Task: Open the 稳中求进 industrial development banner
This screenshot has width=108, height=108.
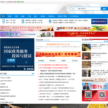Action: coord(27,34)
